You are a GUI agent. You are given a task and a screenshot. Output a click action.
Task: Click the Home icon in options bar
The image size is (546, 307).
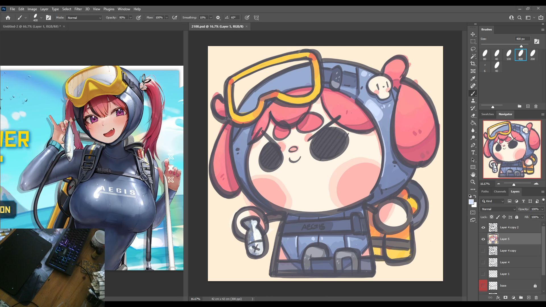pyautogui.click(x=8, y=18)
